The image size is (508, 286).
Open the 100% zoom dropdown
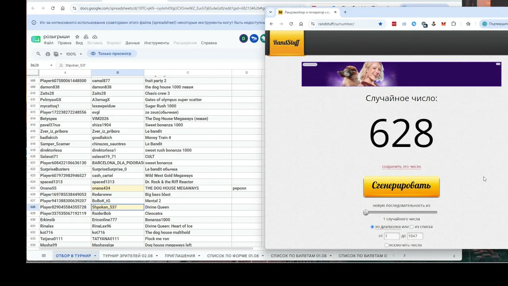pos(74,54)
